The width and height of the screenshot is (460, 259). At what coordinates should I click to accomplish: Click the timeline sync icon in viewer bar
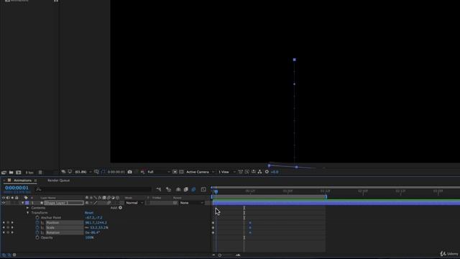tap(254, 172)
